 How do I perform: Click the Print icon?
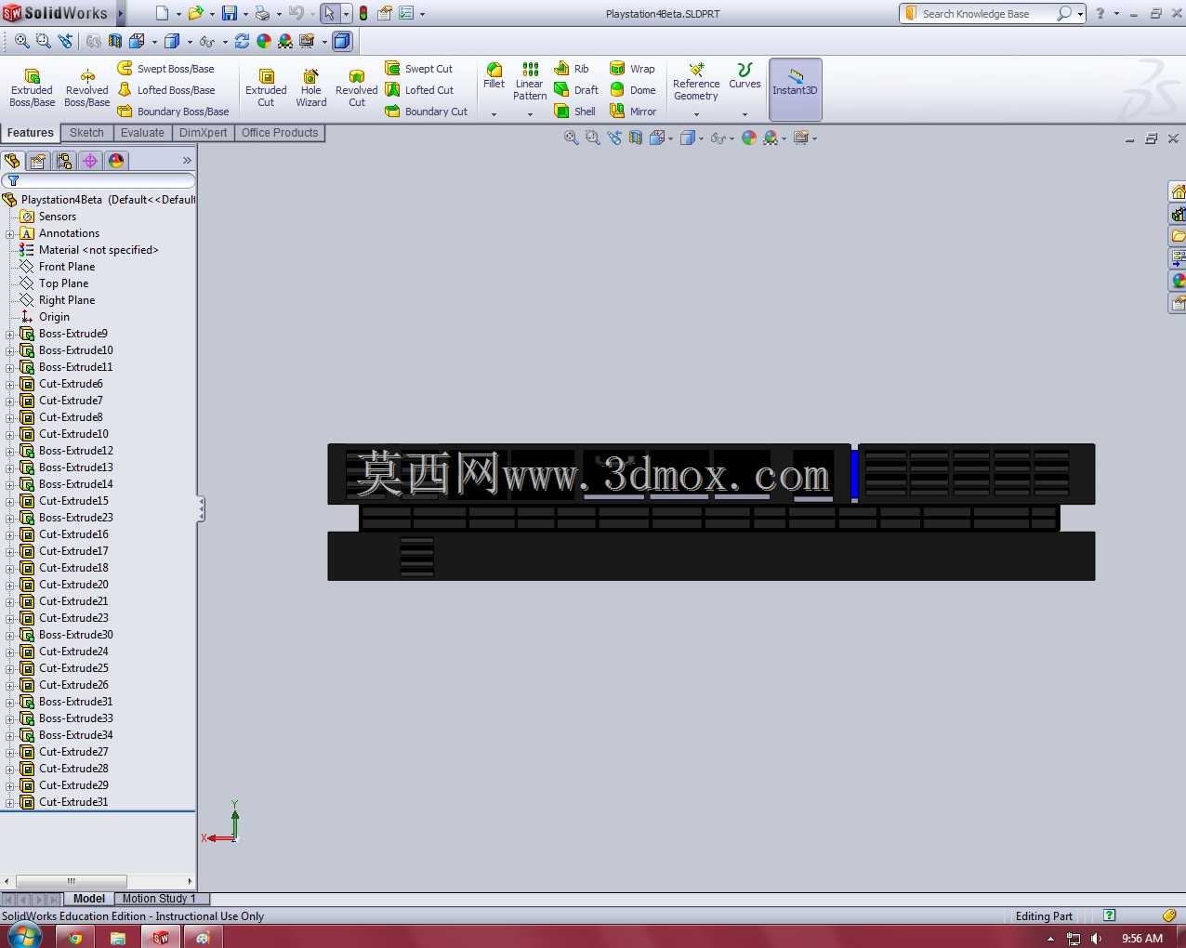262,13
